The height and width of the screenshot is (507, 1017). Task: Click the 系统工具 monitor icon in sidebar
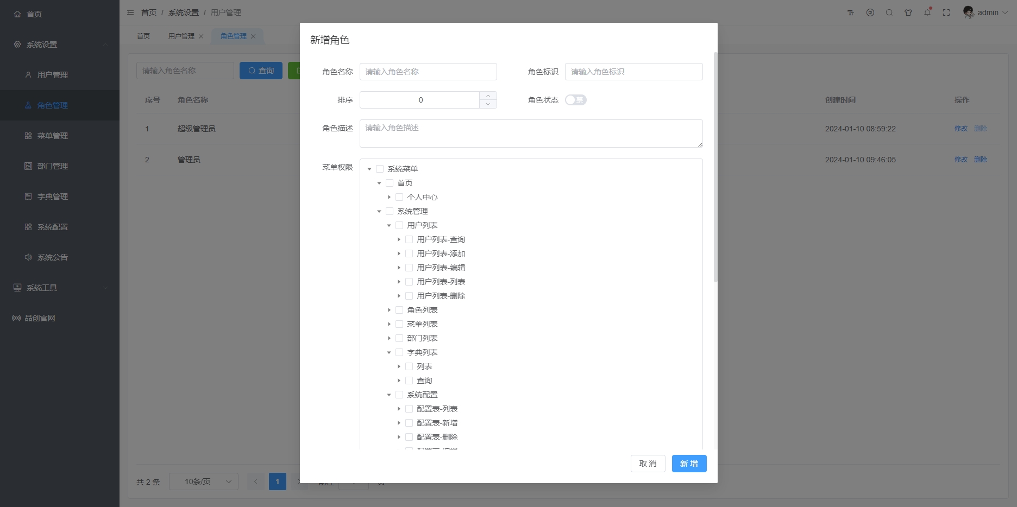point(17,288)
